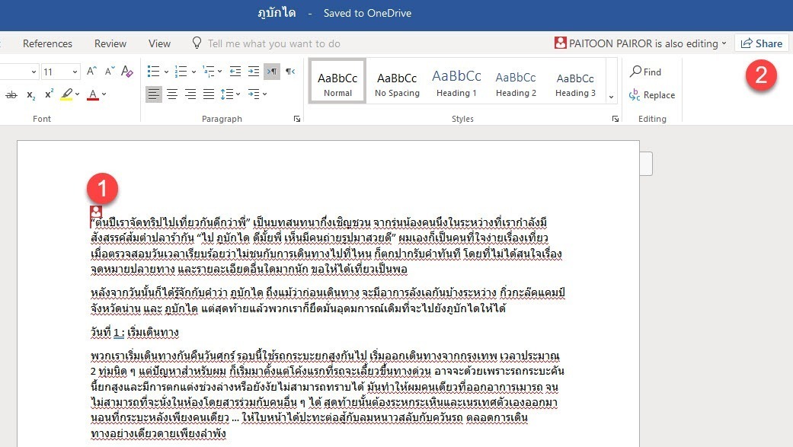Image resolution: width=793 pixels, height=447 pixels.
Task: Decrease paragraph indent
Action: (234, 72)
